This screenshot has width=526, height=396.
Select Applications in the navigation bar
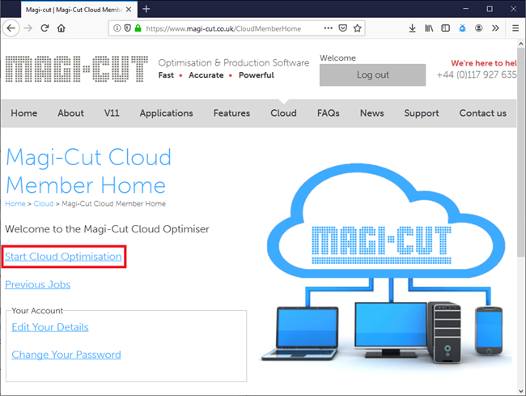coord(166,113)
